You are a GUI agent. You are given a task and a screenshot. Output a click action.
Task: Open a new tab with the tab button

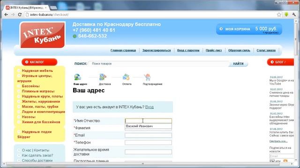pos(53,7)
